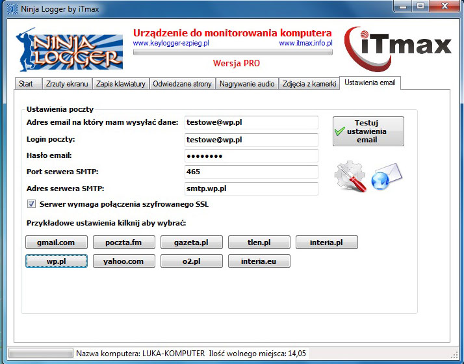The image size is (464, 364).
Task: Open the www.keylogger-szpieg.pl link
Action: coord(171,43)
